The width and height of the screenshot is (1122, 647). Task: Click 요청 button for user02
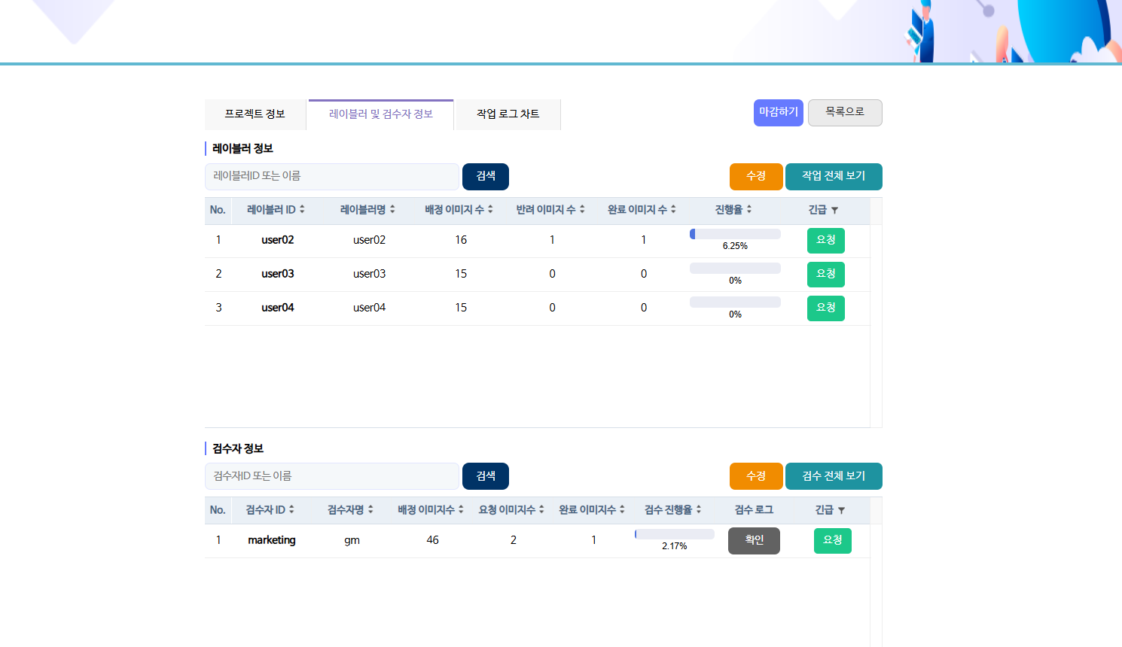coord(825,240)
